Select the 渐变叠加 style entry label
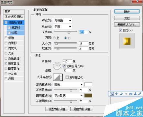Viewport: 143px width, 117px height. pos(14,63)
